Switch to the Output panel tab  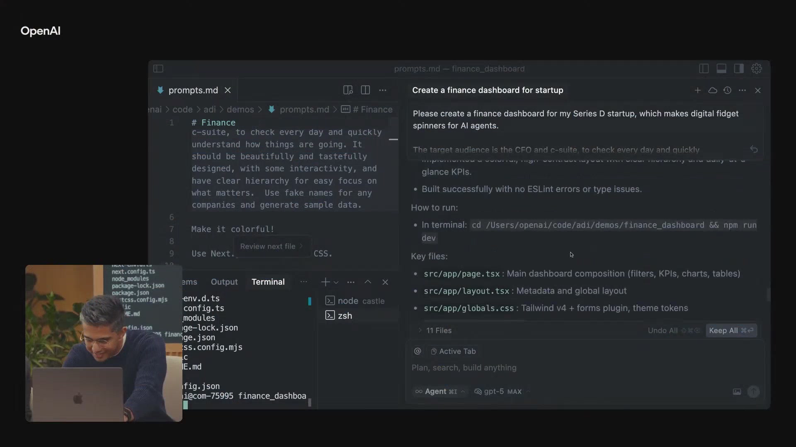[x=224, y=282]
